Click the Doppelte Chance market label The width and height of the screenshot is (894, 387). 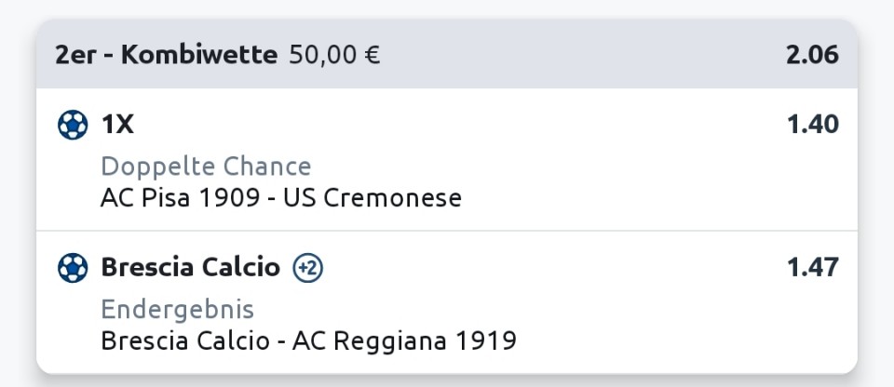[x=207, y=167]
